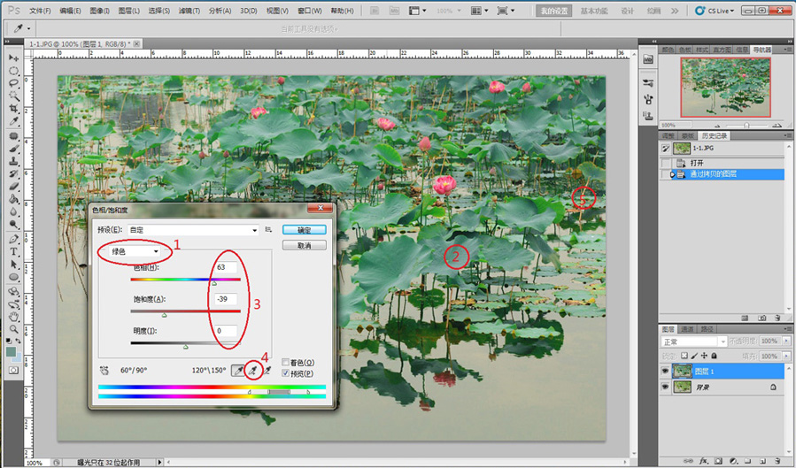The width and height of the screenshot is (796, 468).
Task: Open the 窗口(W) menu
Action: point(310,11)
